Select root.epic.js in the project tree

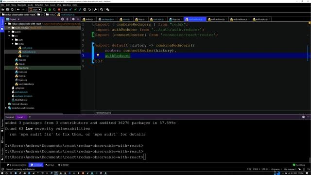27,48
